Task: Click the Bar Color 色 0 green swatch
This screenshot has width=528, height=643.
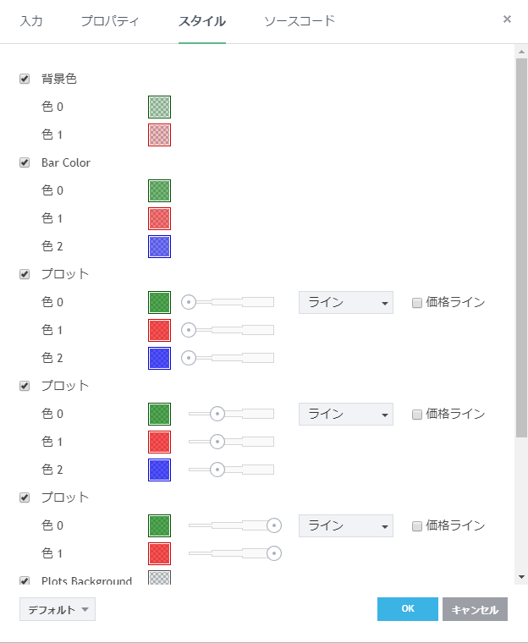Action: pos(159,190)
